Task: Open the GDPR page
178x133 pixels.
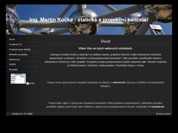Action: [x=22, y=64]
